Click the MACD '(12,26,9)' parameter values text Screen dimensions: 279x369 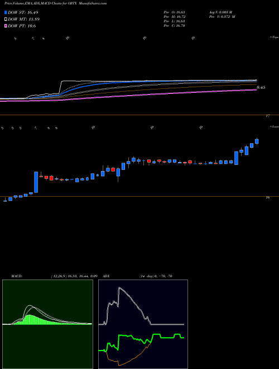point(74,276)
